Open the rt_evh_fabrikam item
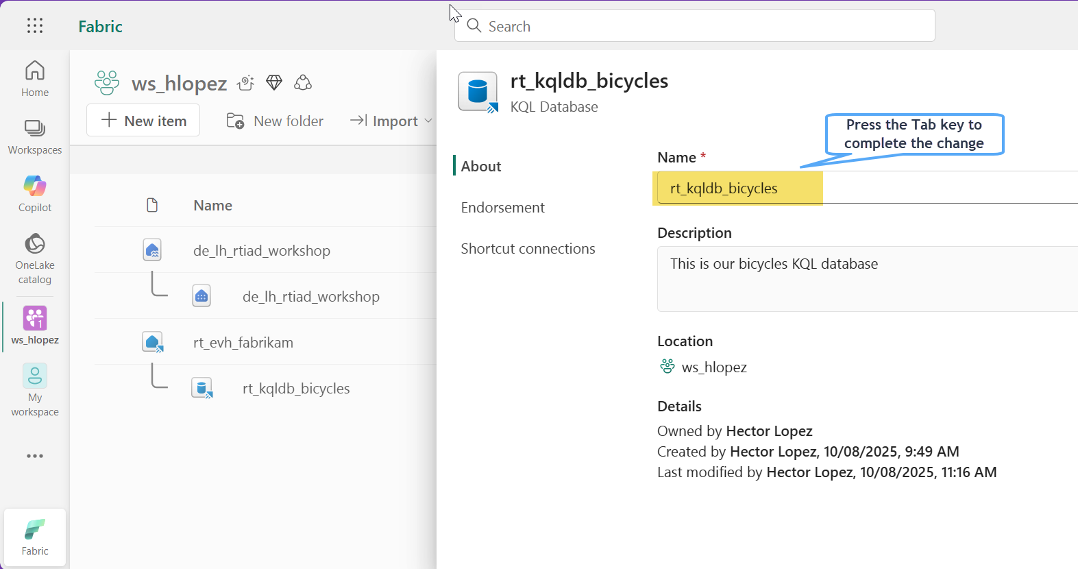 point(243,343)
